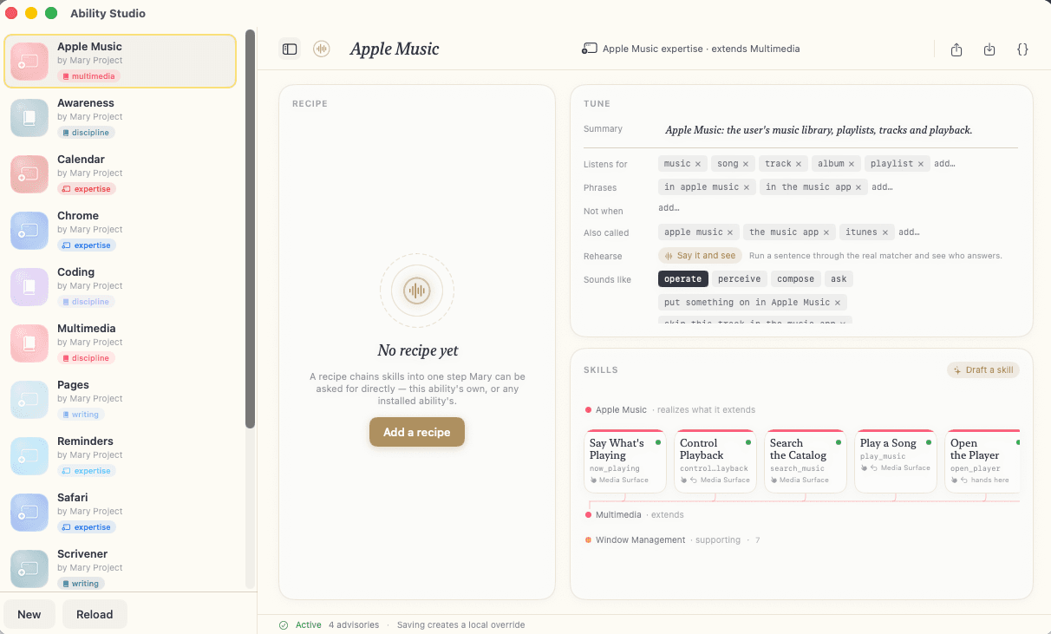Click Say it and see button
This screenshot has width=1051, height=634.
tap(700, 256)
